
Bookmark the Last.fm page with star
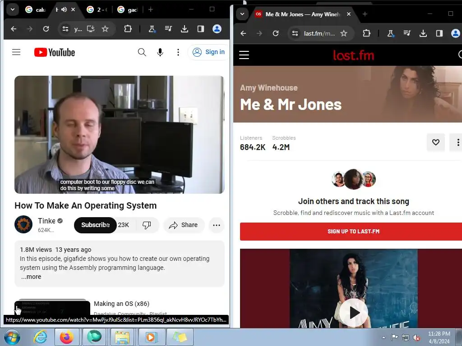(x=344, y=33)
